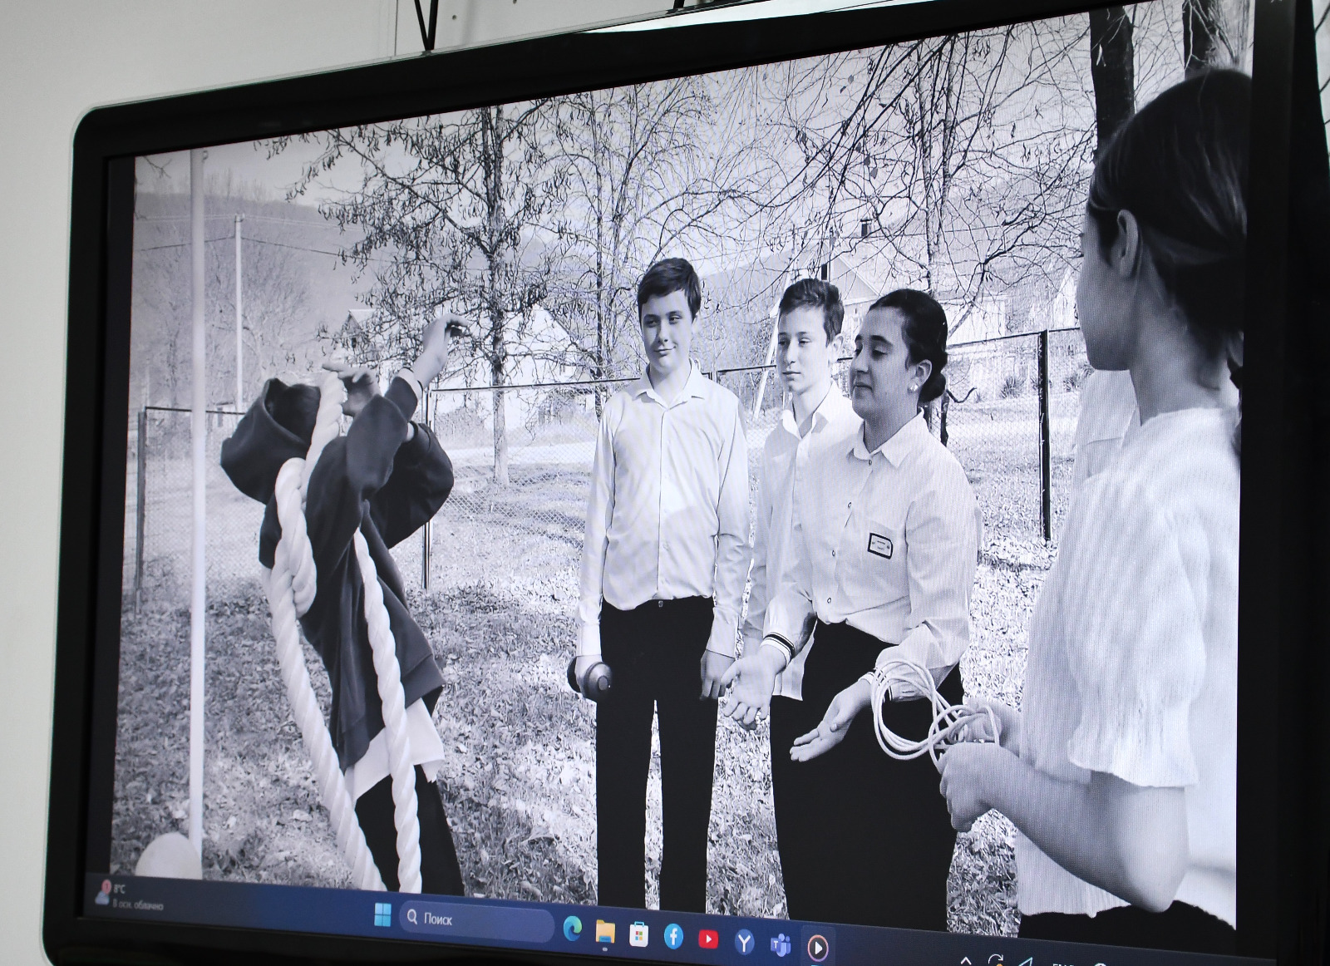The height and width of the screenshot is (966, 1330).
Task: Expand hidden system tray icons chevron
Action: pos(966,959)
